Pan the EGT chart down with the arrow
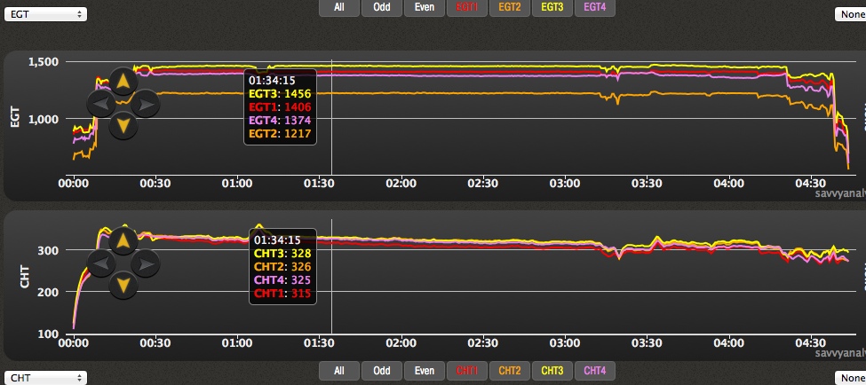This screenshot has width=866, height=385. coord(123,126)
